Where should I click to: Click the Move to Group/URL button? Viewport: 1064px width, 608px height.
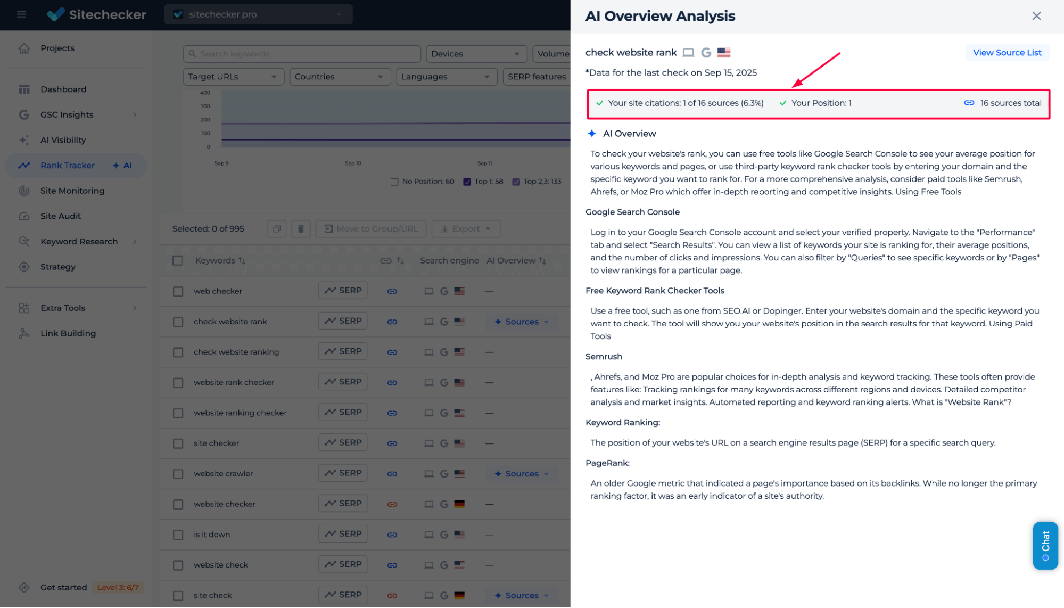pos(371,229)
